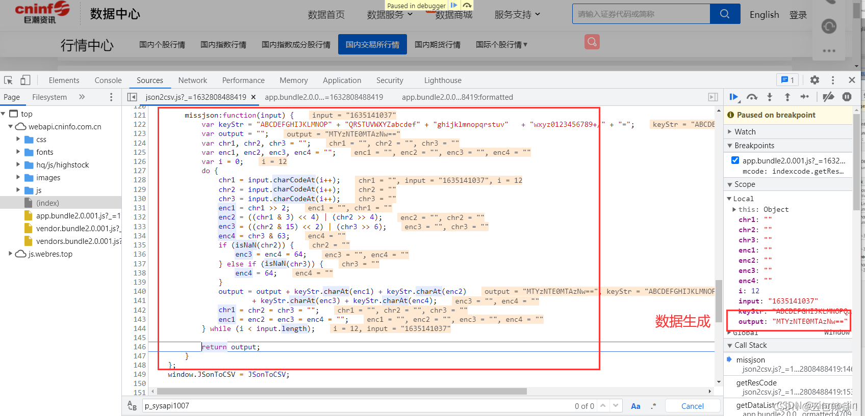Expand js.webres.top domain node
Screen dimensions: 865x416
(10, 254)
